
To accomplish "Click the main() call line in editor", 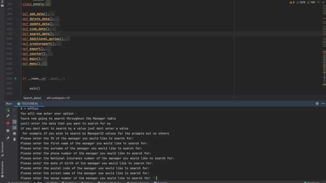I will pyautogui.click(x=35, y=88).
